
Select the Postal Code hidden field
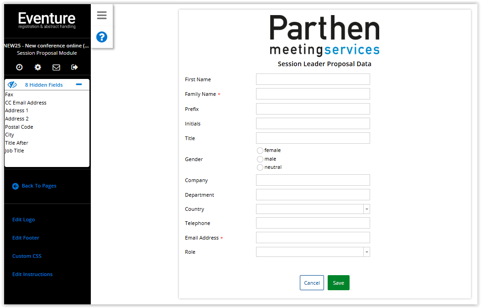point(19,127)
